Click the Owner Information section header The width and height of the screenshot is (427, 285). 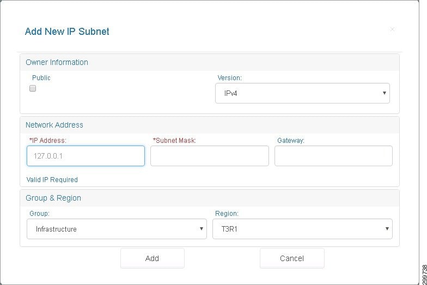tap(57, 62)
